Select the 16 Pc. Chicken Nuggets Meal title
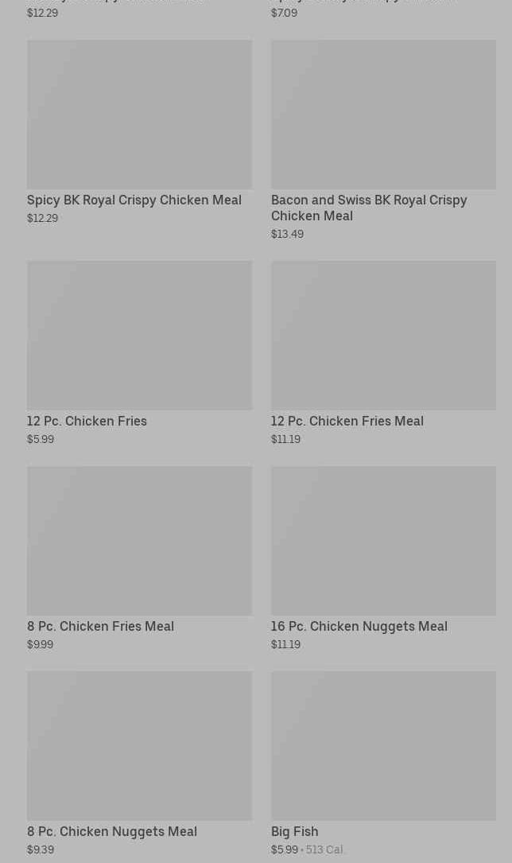Image resolution: width=512 pixels, height=863 pixels. 359,627
